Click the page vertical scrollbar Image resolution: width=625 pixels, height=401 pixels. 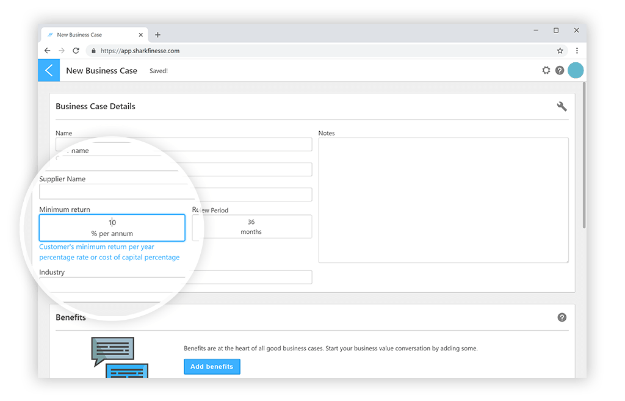click(x=584, y=159)
